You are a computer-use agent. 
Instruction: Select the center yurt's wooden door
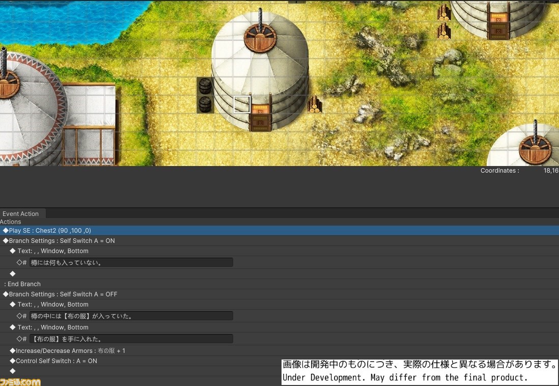260,117
